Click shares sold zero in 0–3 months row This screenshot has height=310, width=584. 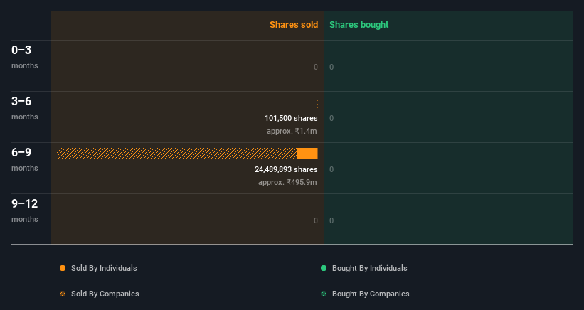(315, 67)
